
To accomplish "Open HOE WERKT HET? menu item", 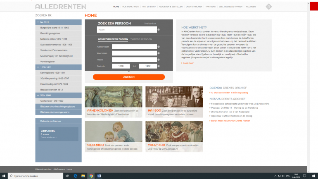I will tap(131, 7).
